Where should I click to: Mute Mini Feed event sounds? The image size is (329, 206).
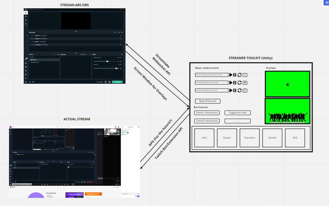(122, 32)
